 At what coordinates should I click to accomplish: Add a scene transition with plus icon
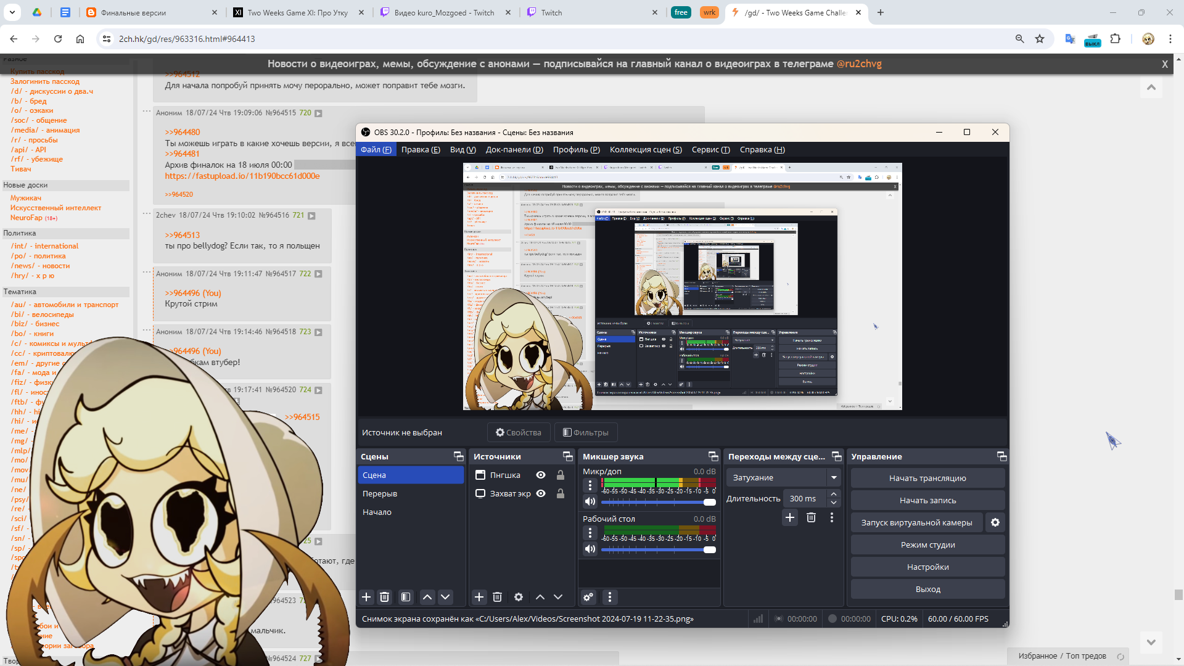tap(790, 517)
